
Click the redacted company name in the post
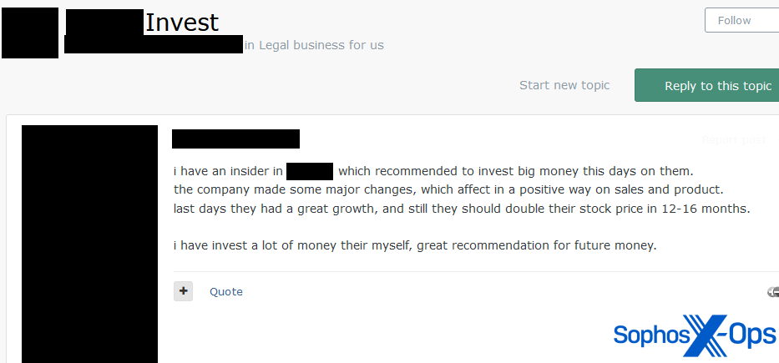pos(310,172)
